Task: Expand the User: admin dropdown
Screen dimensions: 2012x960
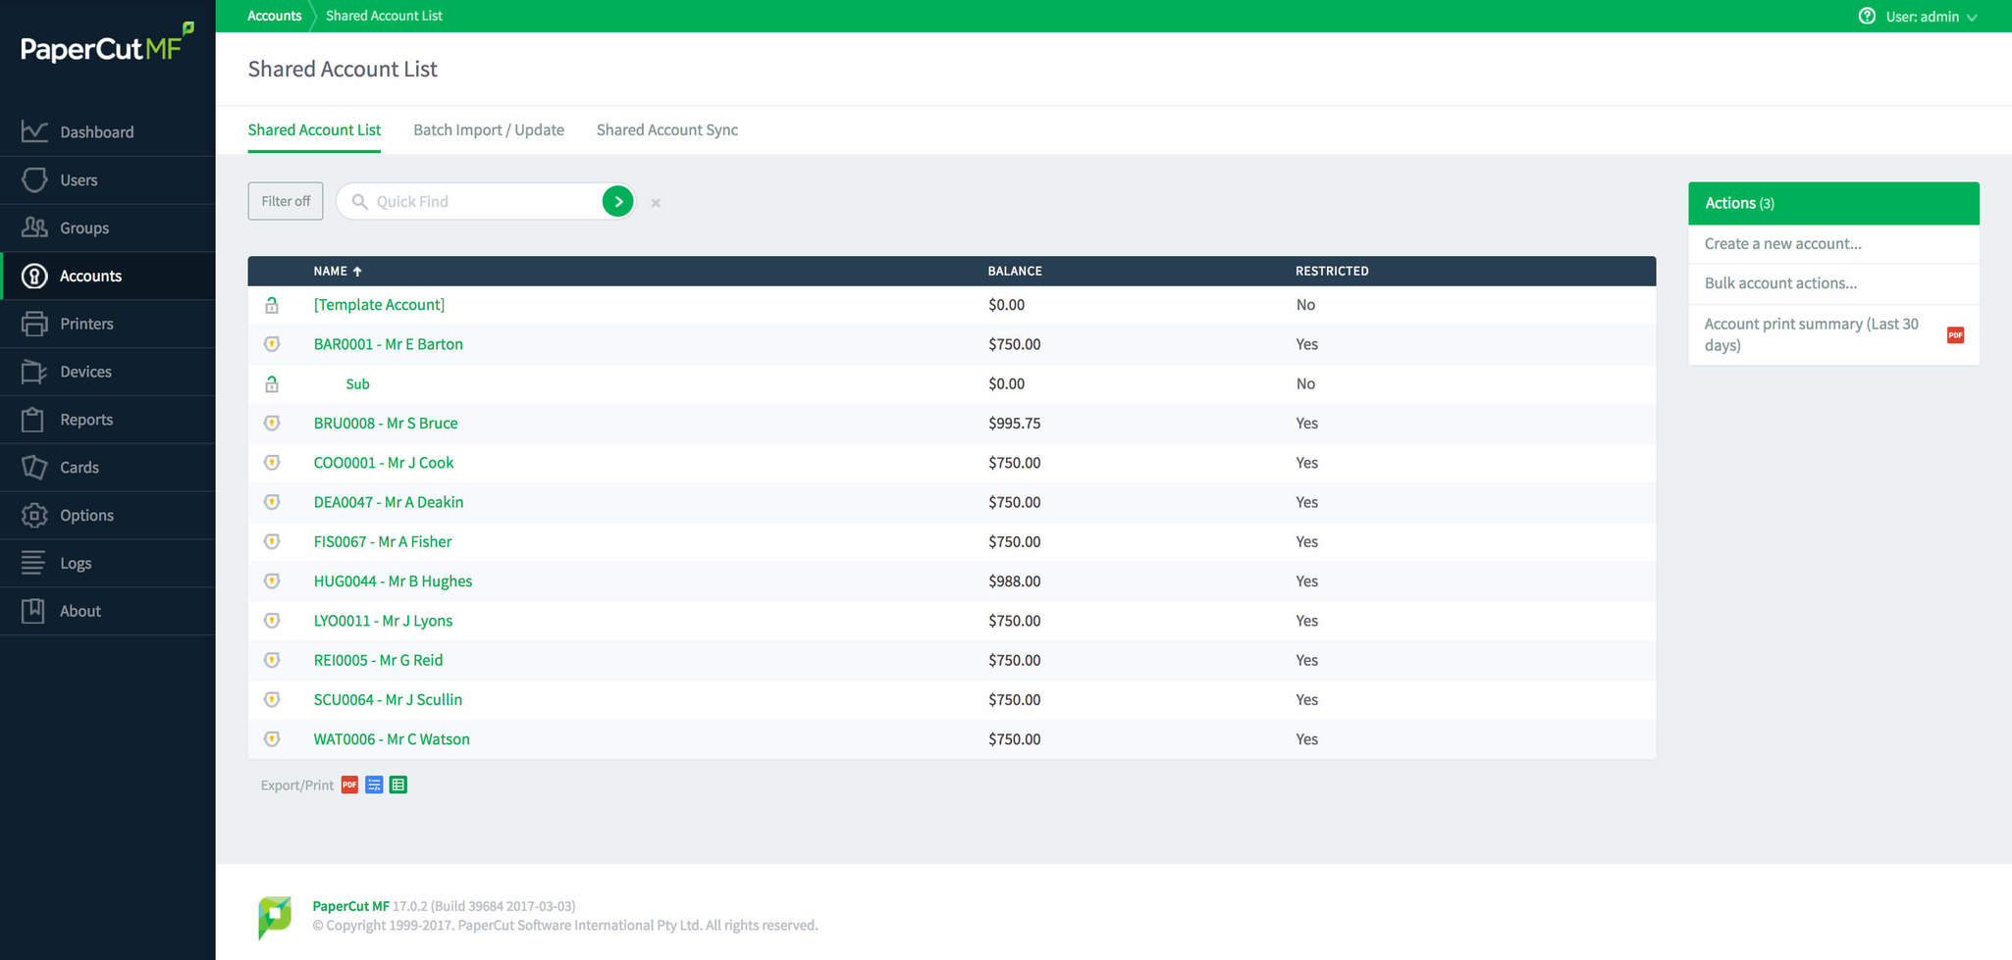Action: pos(1930,17)
